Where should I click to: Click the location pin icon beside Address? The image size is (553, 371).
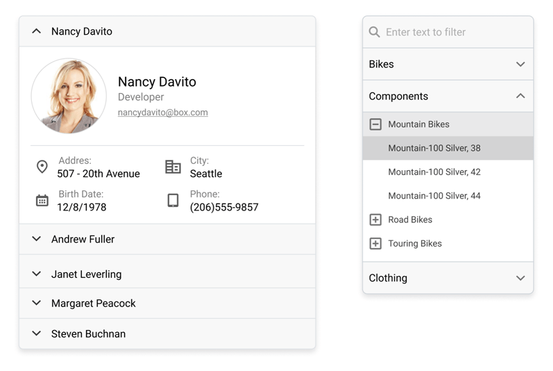(42, 167)
